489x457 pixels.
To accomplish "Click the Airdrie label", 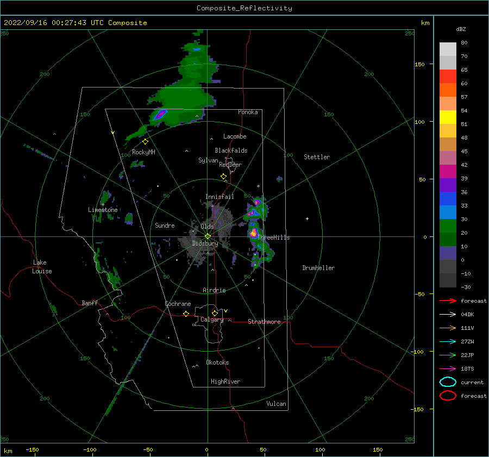I will pyautogui.click(x=214, y=290).
